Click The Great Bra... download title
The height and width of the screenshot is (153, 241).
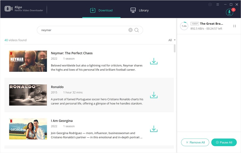point(211,24)
